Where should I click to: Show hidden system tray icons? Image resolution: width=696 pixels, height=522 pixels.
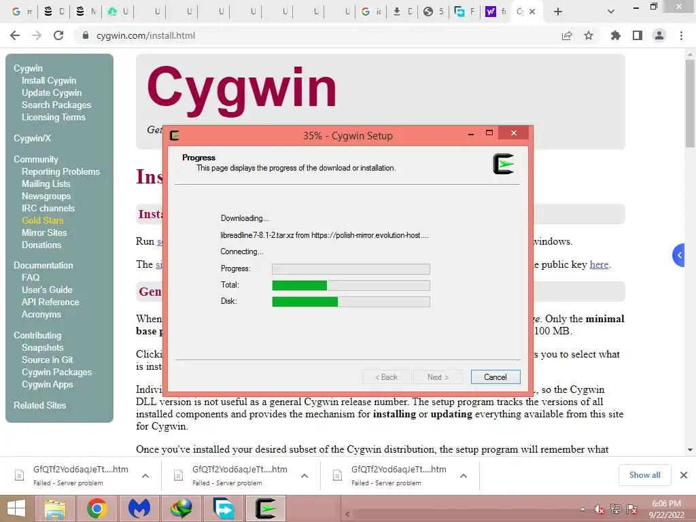point(582,509)
